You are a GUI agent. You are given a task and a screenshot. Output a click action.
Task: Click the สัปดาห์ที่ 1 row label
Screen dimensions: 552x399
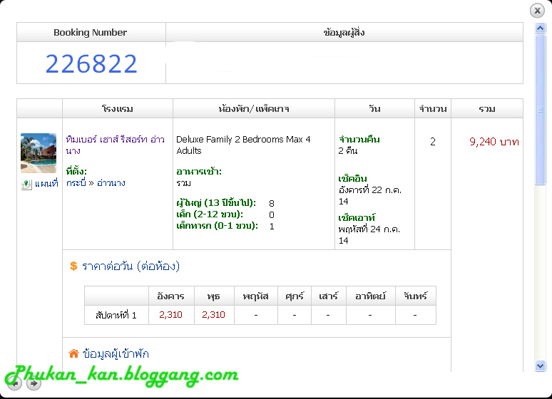[116, 315]
